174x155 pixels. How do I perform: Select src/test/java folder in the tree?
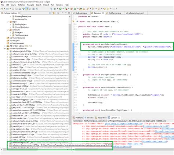(x=14, y=40)
